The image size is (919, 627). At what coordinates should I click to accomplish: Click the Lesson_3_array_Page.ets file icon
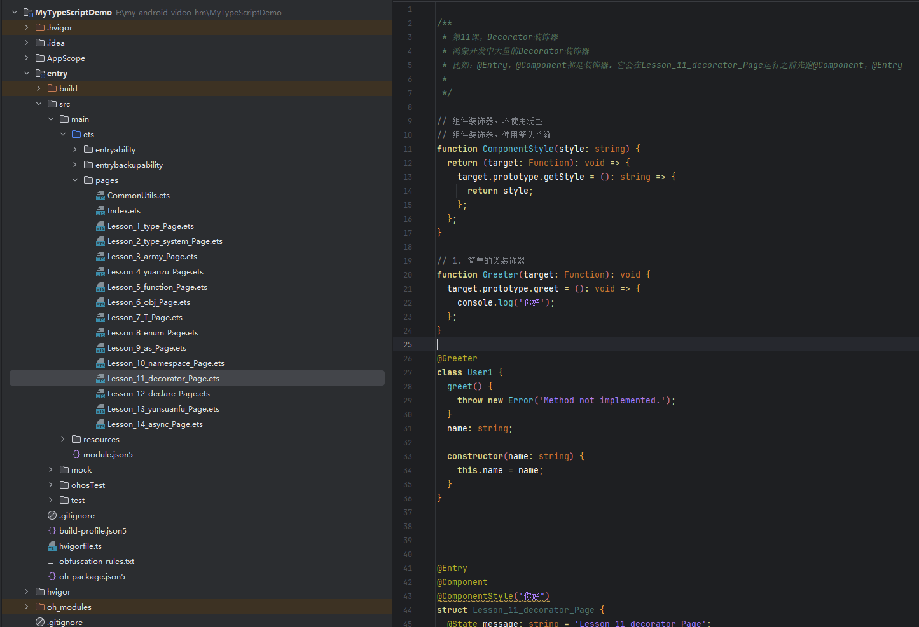[100, 256]
